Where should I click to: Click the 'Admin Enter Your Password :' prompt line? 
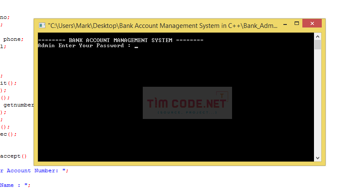[x=84, y=46]
